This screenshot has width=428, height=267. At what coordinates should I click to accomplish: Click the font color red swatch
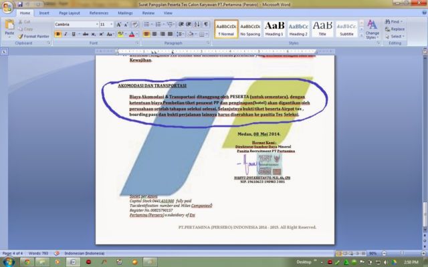[132, 34]
